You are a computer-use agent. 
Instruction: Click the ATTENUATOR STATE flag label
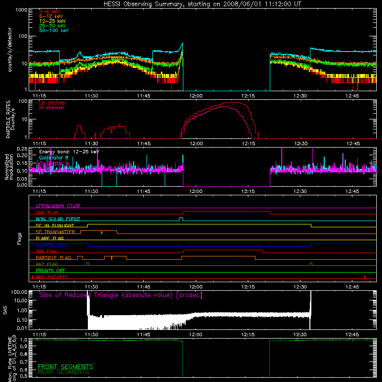click(x=58, y=206)
